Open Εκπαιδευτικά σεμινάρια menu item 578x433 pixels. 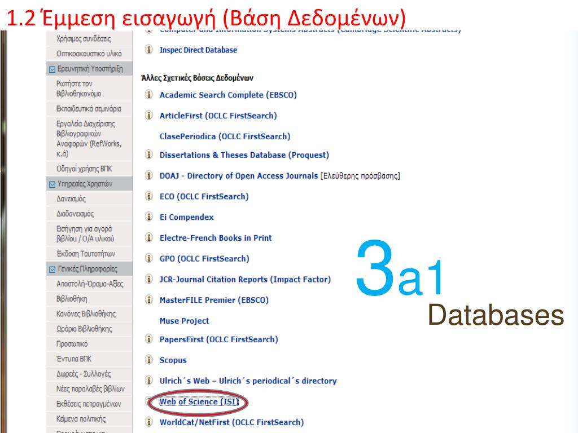pos(89,109)
